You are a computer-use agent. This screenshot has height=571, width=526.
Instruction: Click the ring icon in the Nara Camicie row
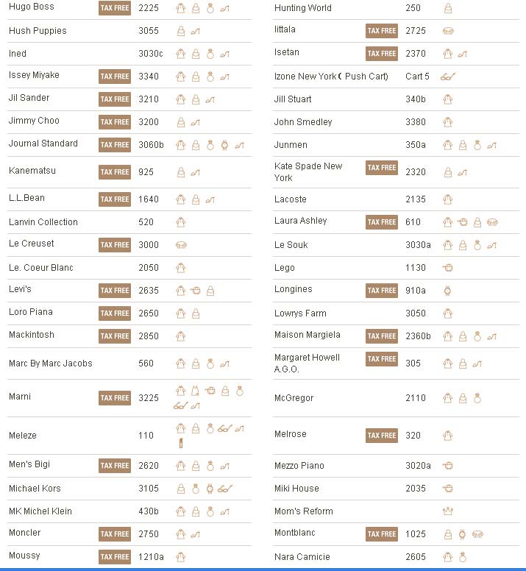(463, 557)
